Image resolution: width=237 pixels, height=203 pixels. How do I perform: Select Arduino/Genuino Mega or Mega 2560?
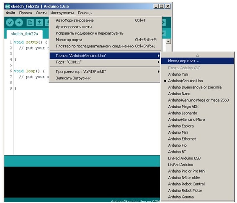(x=197, y=100)
